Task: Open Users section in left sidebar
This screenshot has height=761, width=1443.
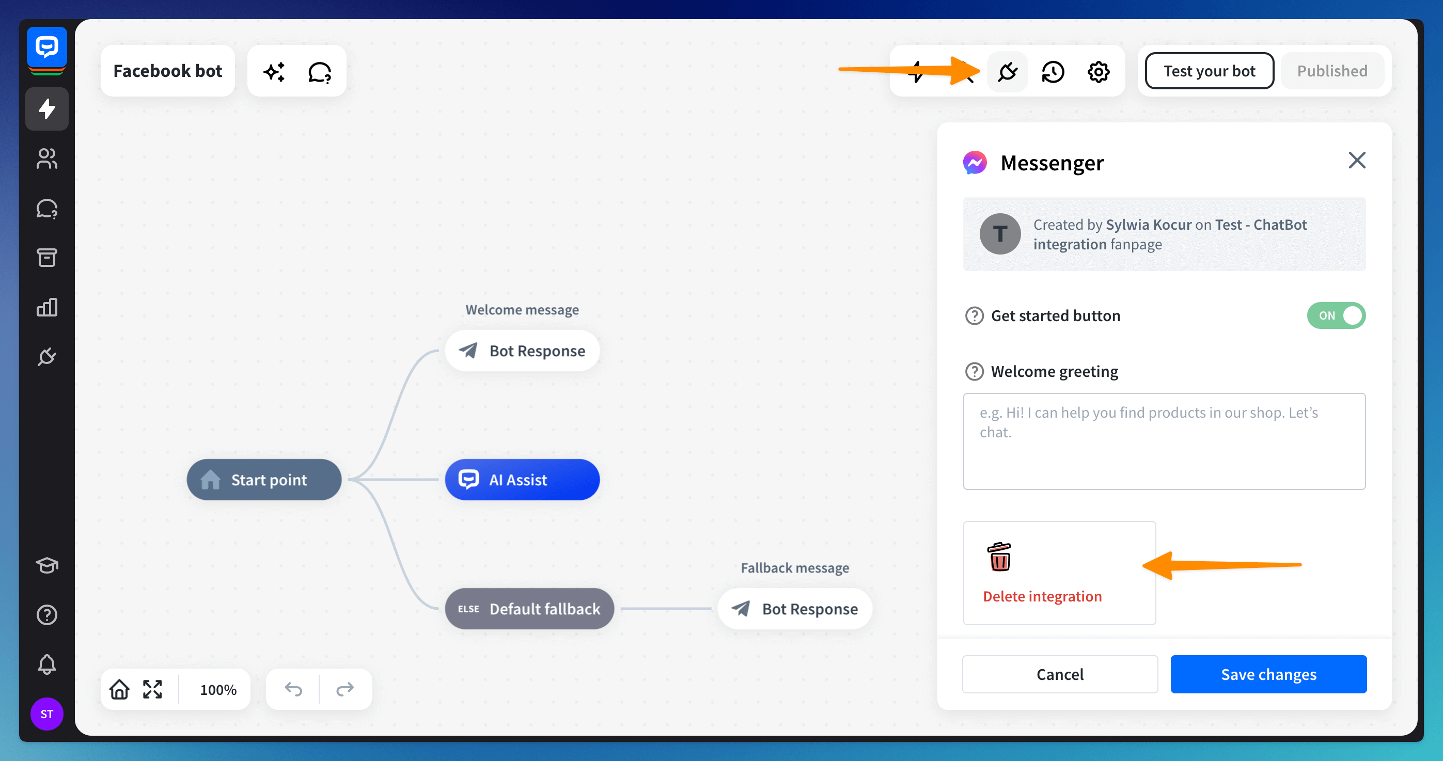Action: 46,158
